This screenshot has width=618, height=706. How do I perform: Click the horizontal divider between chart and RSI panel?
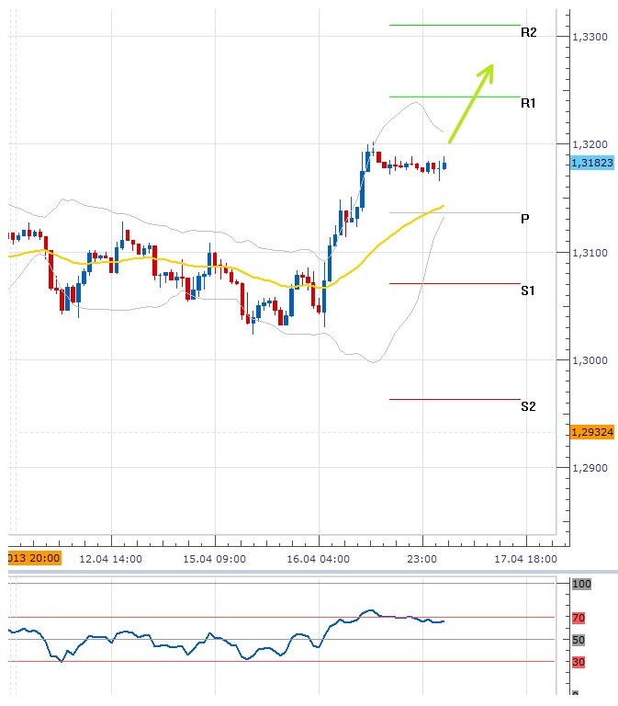pyautogui.click(x=313, y=572)
